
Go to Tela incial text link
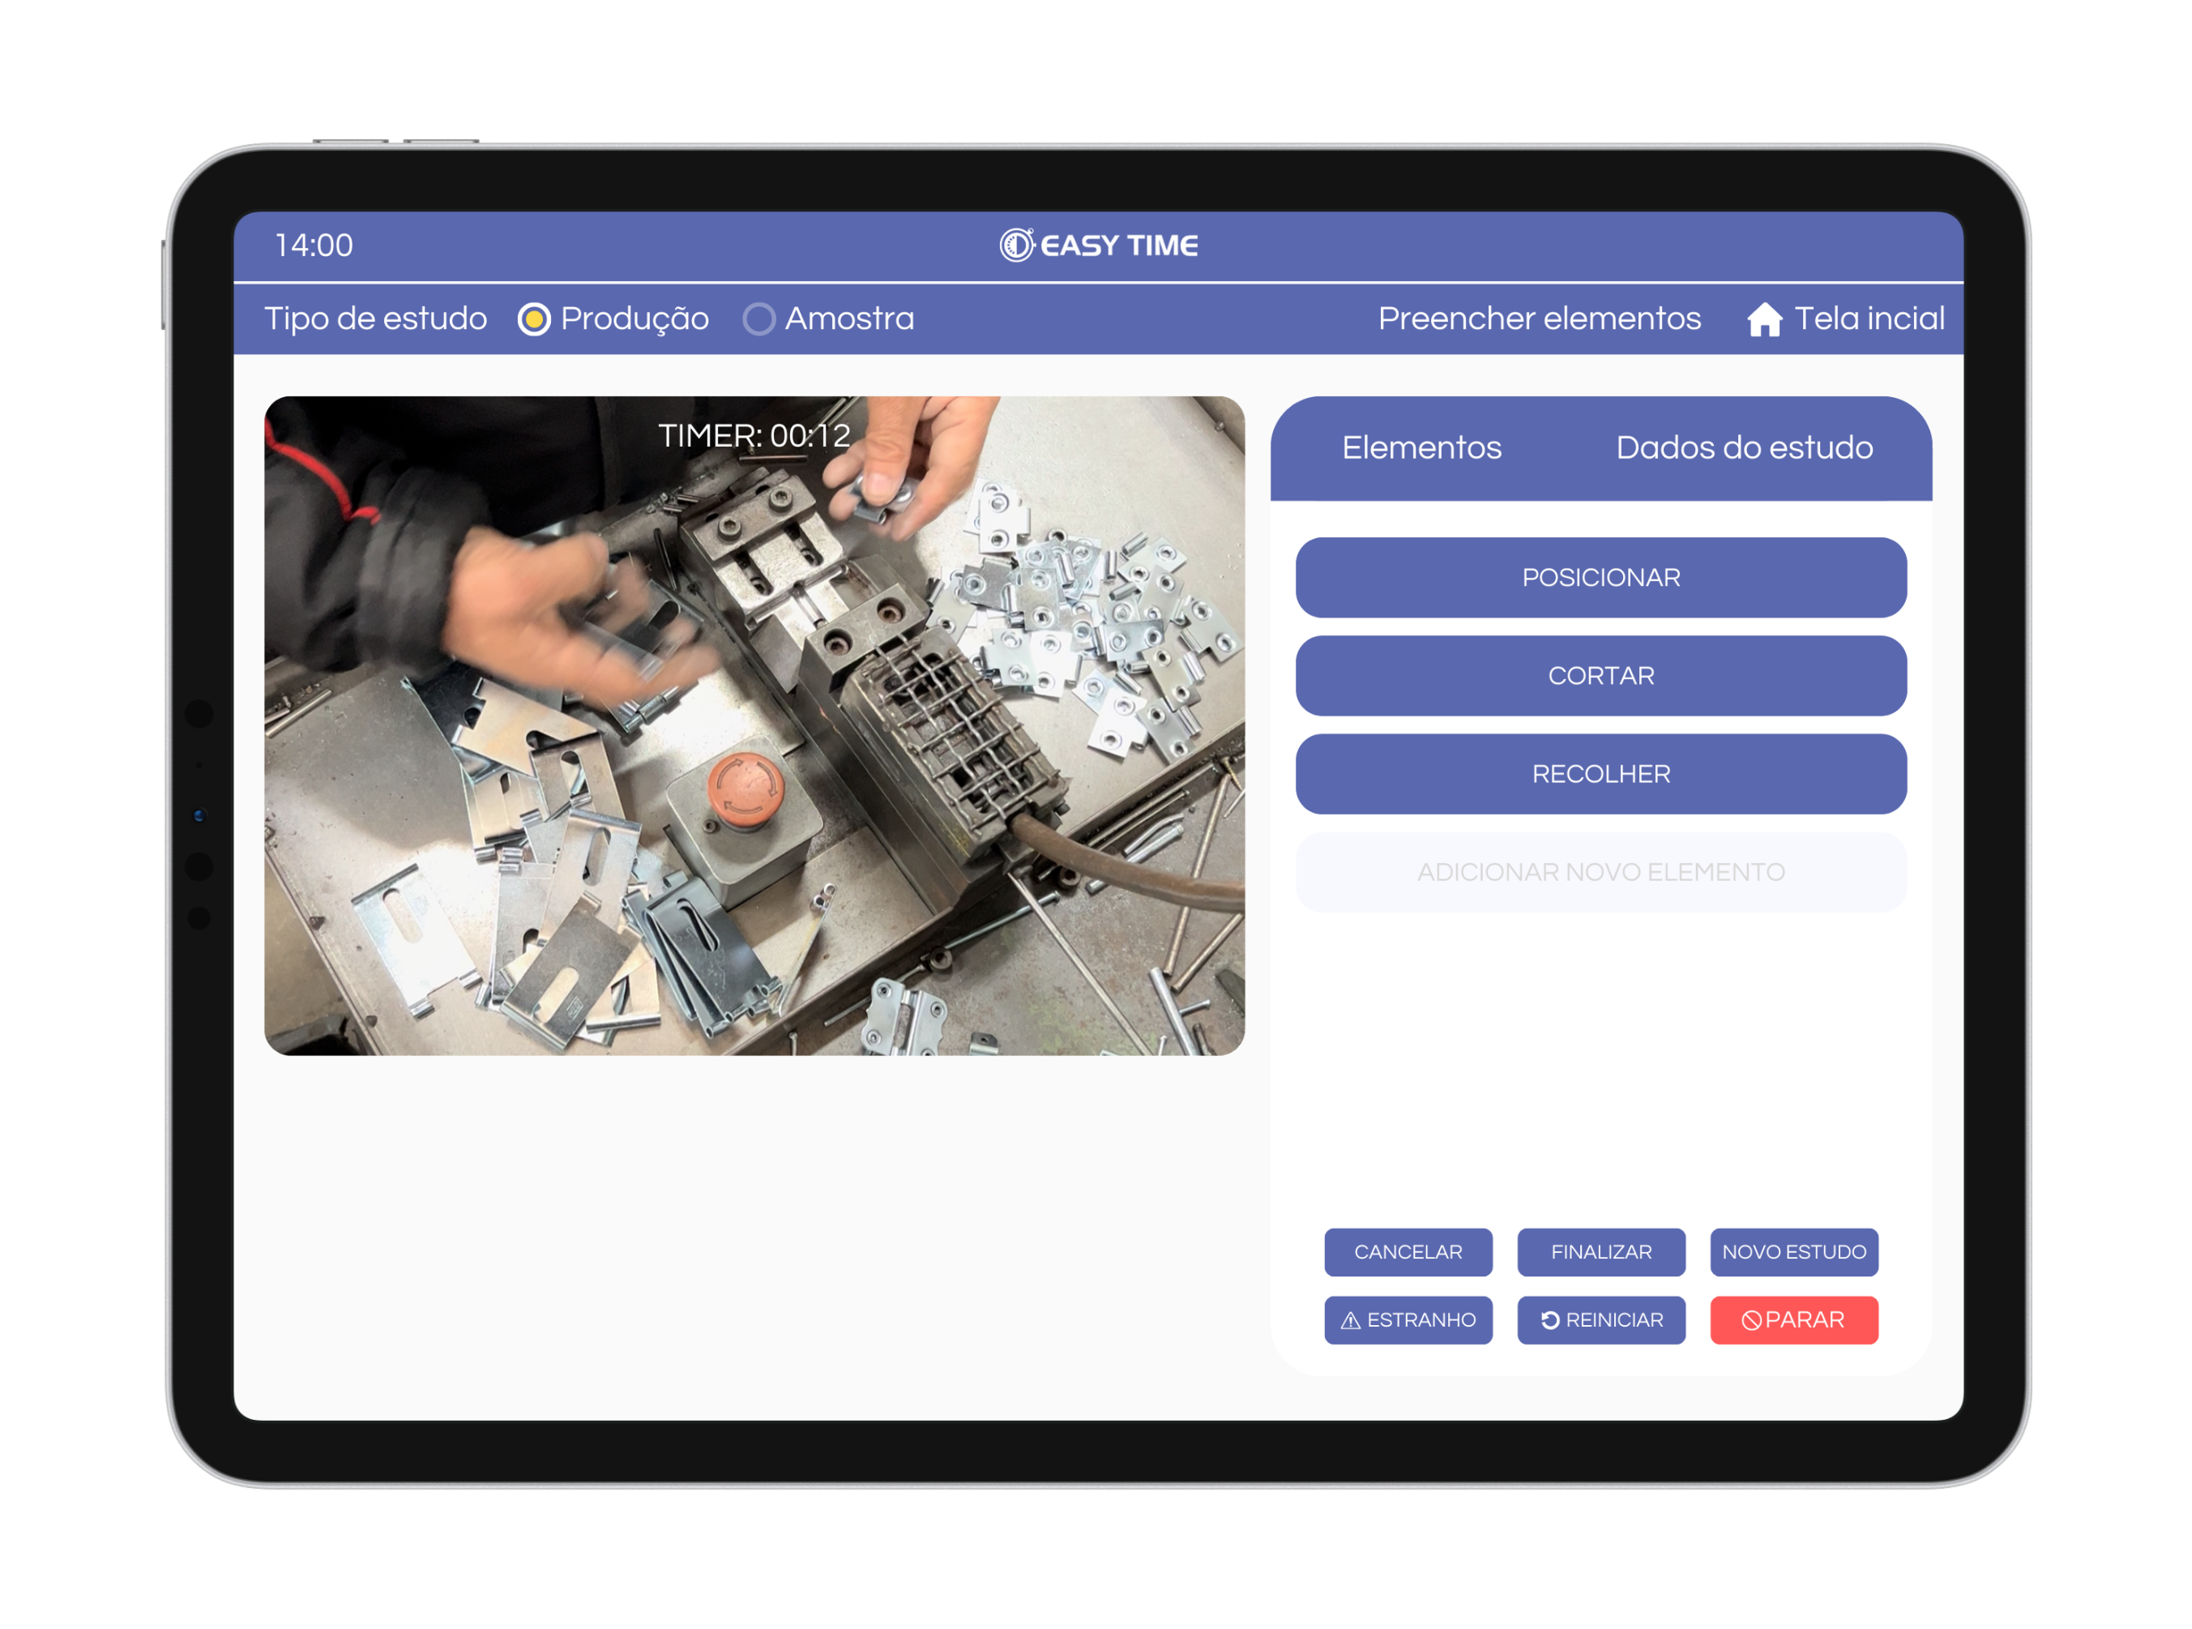pyautogui.click(x=1869, y=319)
